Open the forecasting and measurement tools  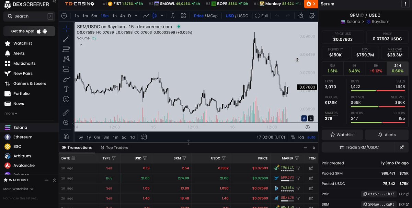tap(66, 69)
